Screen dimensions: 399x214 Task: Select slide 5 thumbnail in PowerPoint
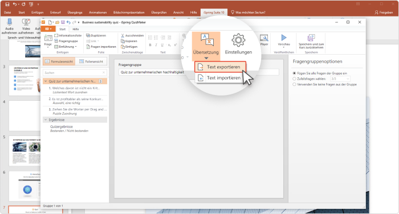pos(25,151)
